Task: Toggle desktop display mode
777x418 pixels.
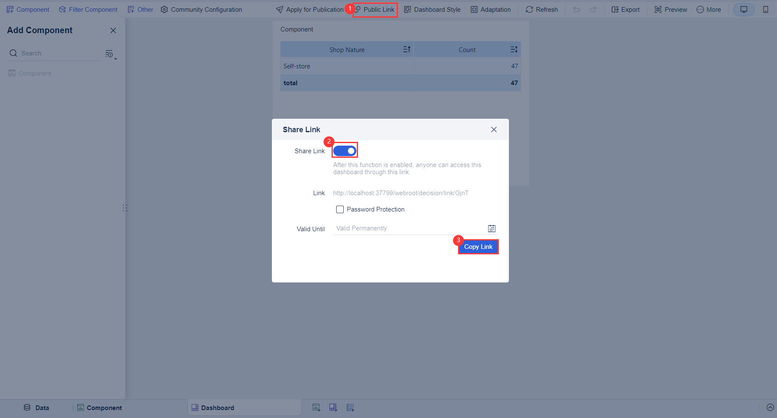Action: pos(743,9)
